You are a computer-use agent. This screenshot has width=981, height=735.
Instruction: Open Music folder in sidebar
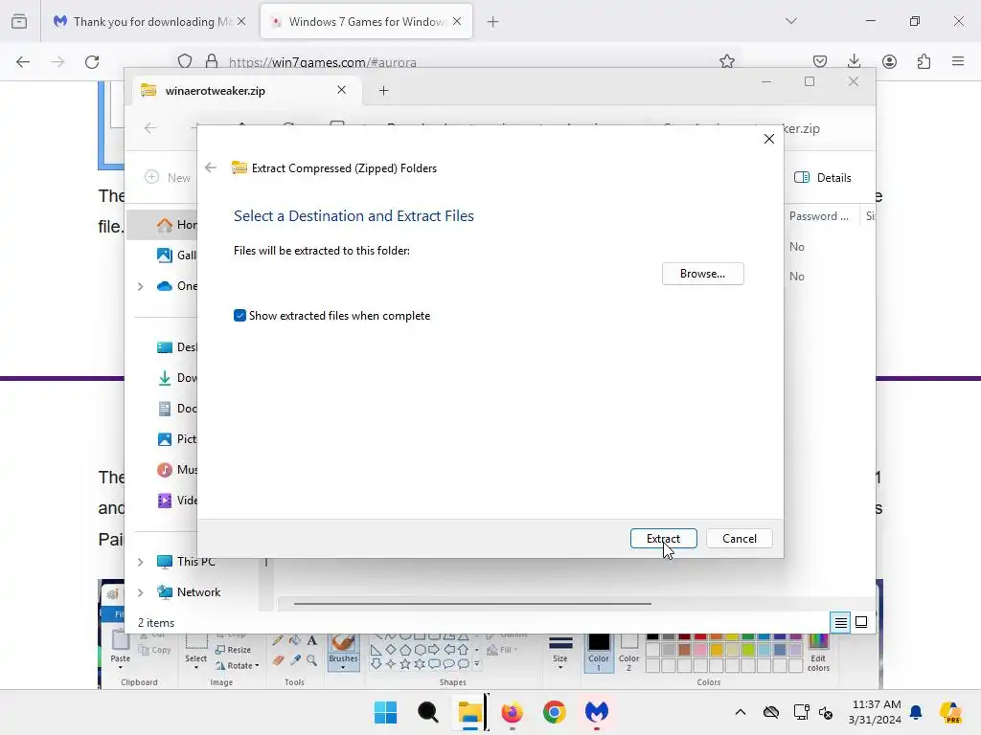click(177, 469)
